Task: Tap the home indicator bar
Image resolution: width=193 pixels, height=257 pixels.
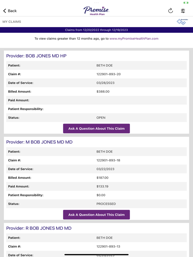Action: coord(96,255)
